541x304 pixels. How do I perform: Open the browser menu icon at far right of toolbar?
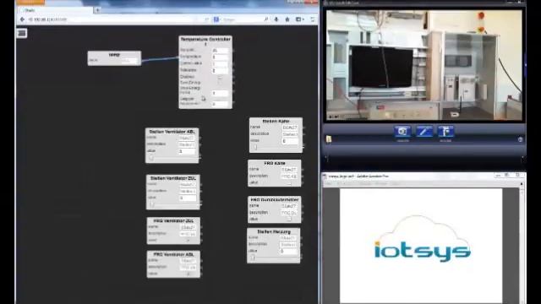312,19
